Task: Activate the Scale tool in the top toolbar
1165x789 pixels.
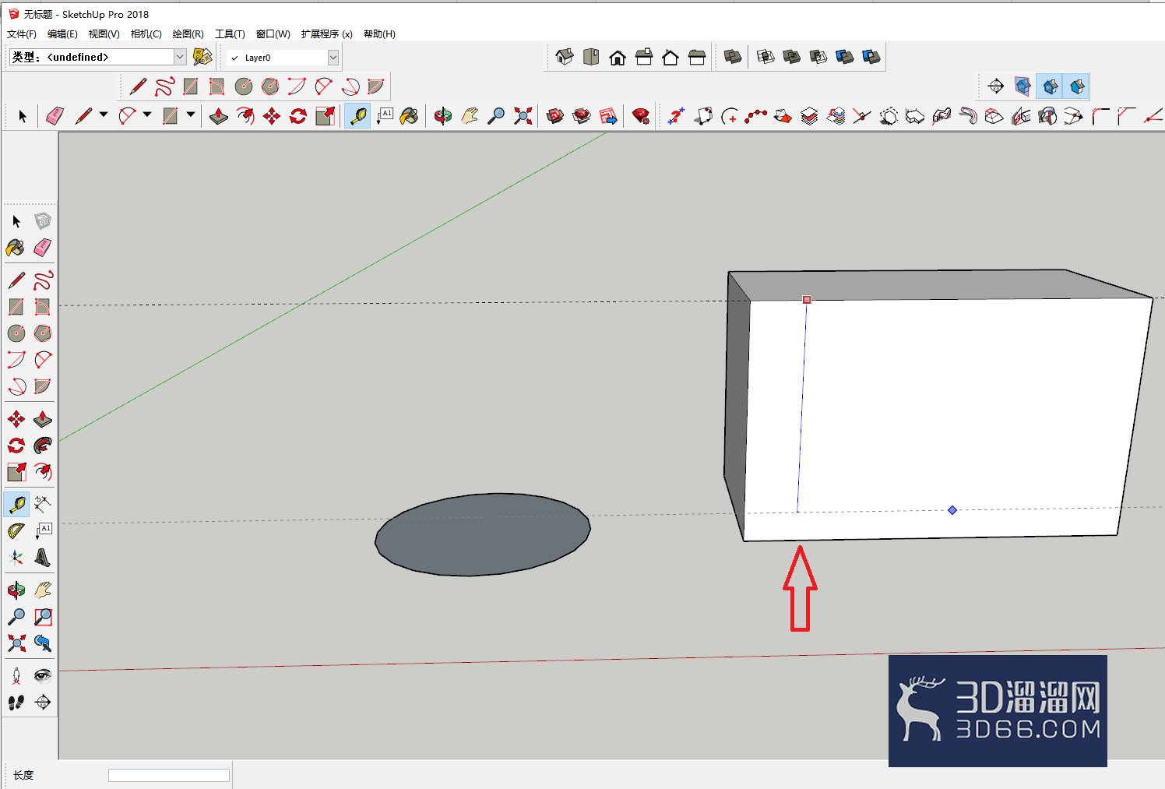Action: pyautogui.click(x=325, y=116)
